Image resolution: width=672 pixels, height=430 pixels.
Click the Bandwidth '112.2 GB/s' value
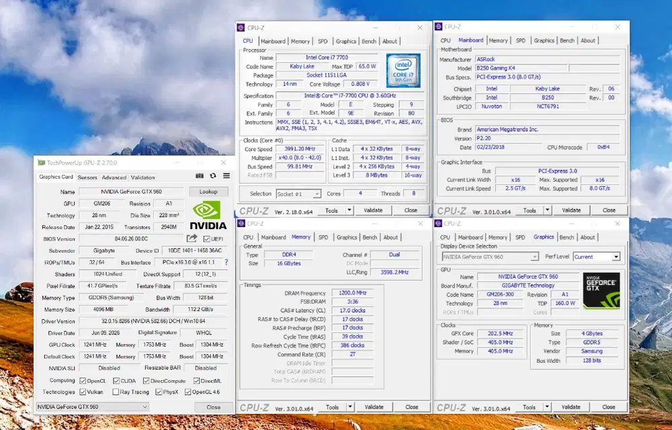(x=200, y=309)
